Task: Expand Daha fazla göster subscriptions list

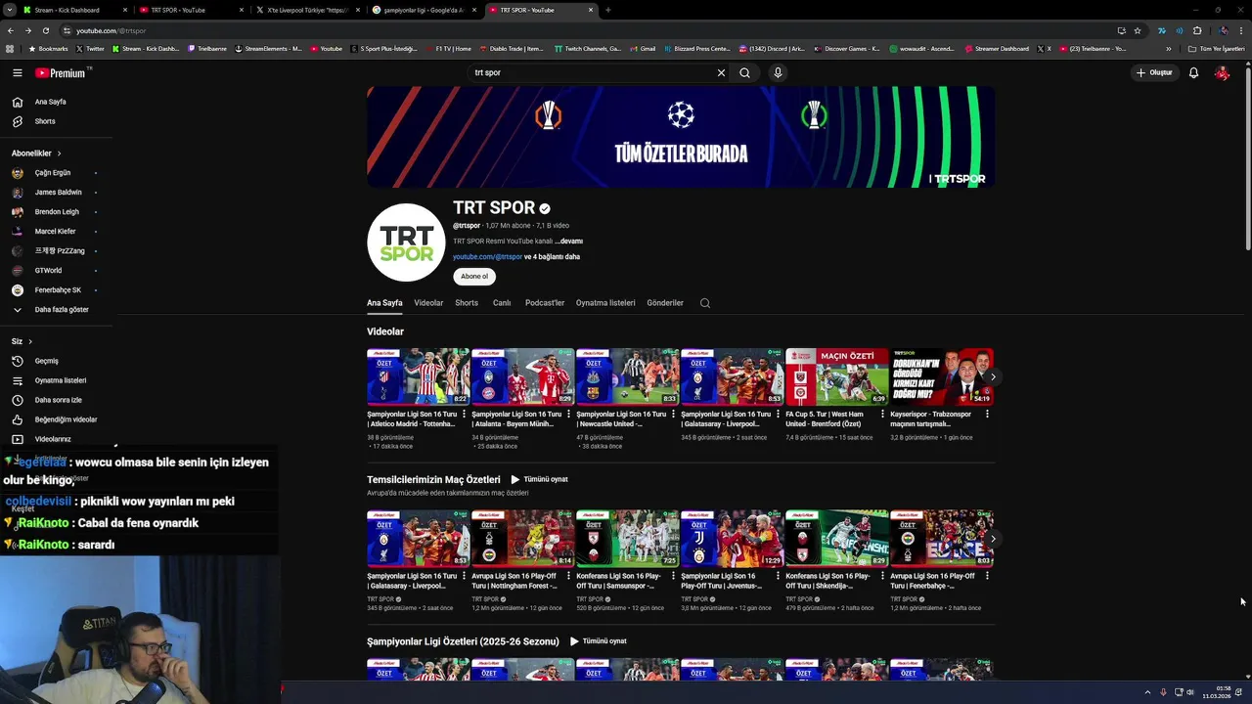Action: (56, 310)
